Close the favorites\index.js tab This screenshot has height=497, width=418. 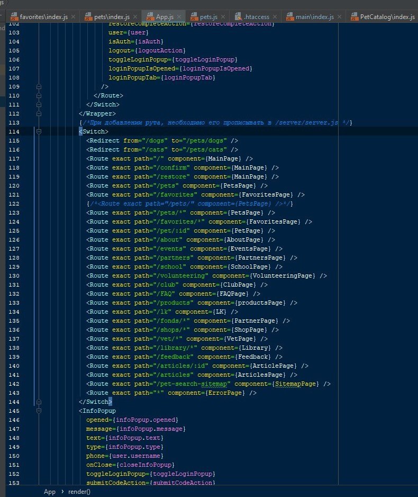pos(74,17)
